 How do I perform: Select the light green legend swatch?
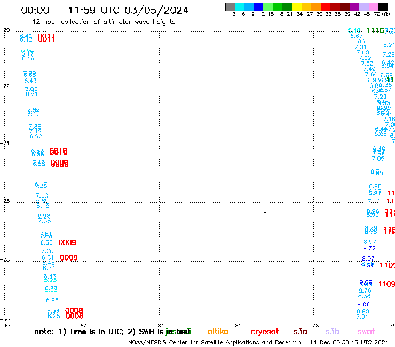pyautogui.click(x=268, y=6)
